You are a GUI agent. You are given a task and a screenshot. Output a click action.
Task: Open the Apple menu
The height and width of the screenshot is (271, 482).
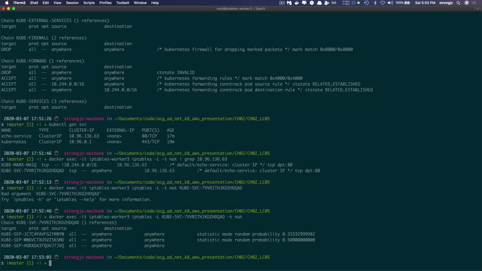pyautogui.click(x=7, y=3)
